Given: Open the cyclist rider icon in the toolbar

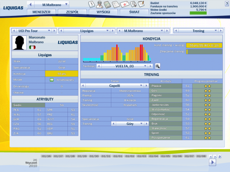Looking at the screenshot, I should pos(99,4).
